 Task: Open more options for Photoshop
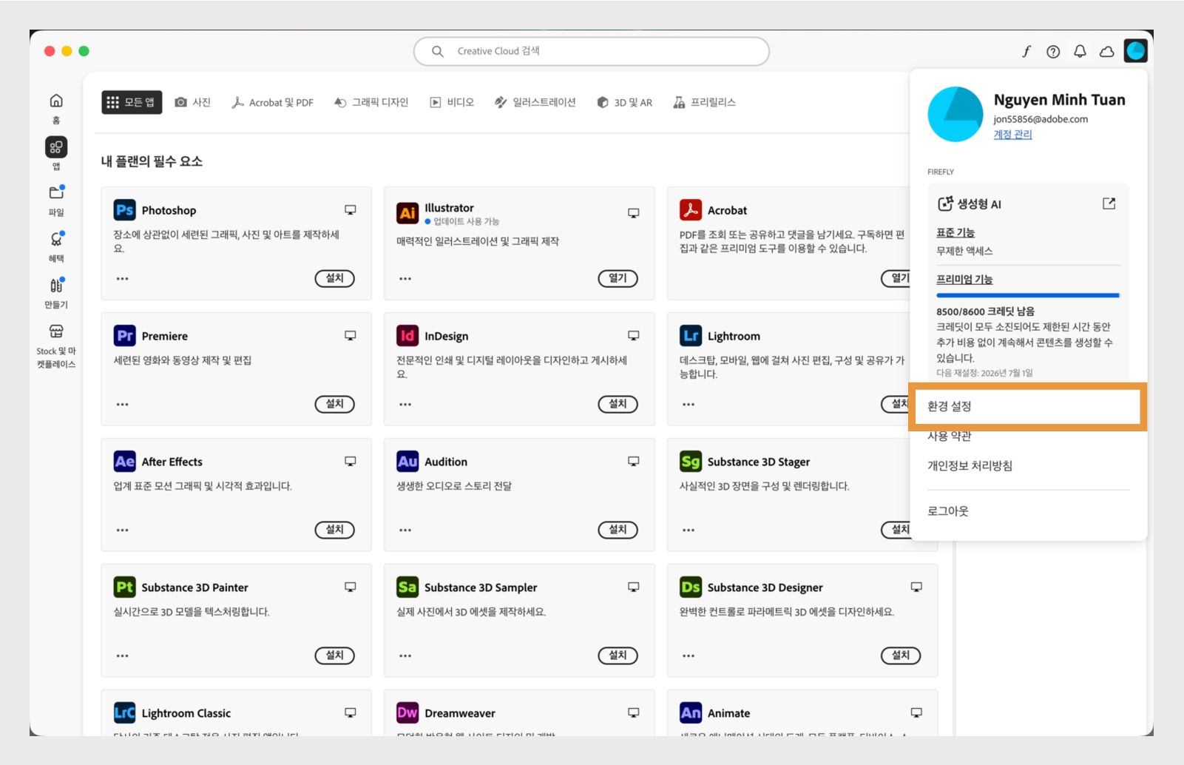click(122, 279)
